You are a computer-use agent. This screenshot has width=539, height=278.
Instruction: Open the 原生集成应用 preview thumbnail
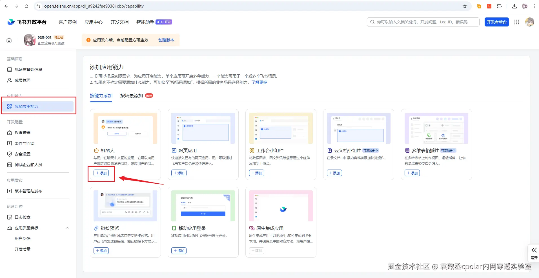tap(281, 206)
